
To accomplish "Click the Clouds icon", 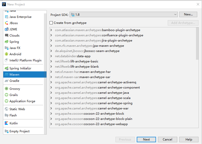I will click(x=6, y=35).
